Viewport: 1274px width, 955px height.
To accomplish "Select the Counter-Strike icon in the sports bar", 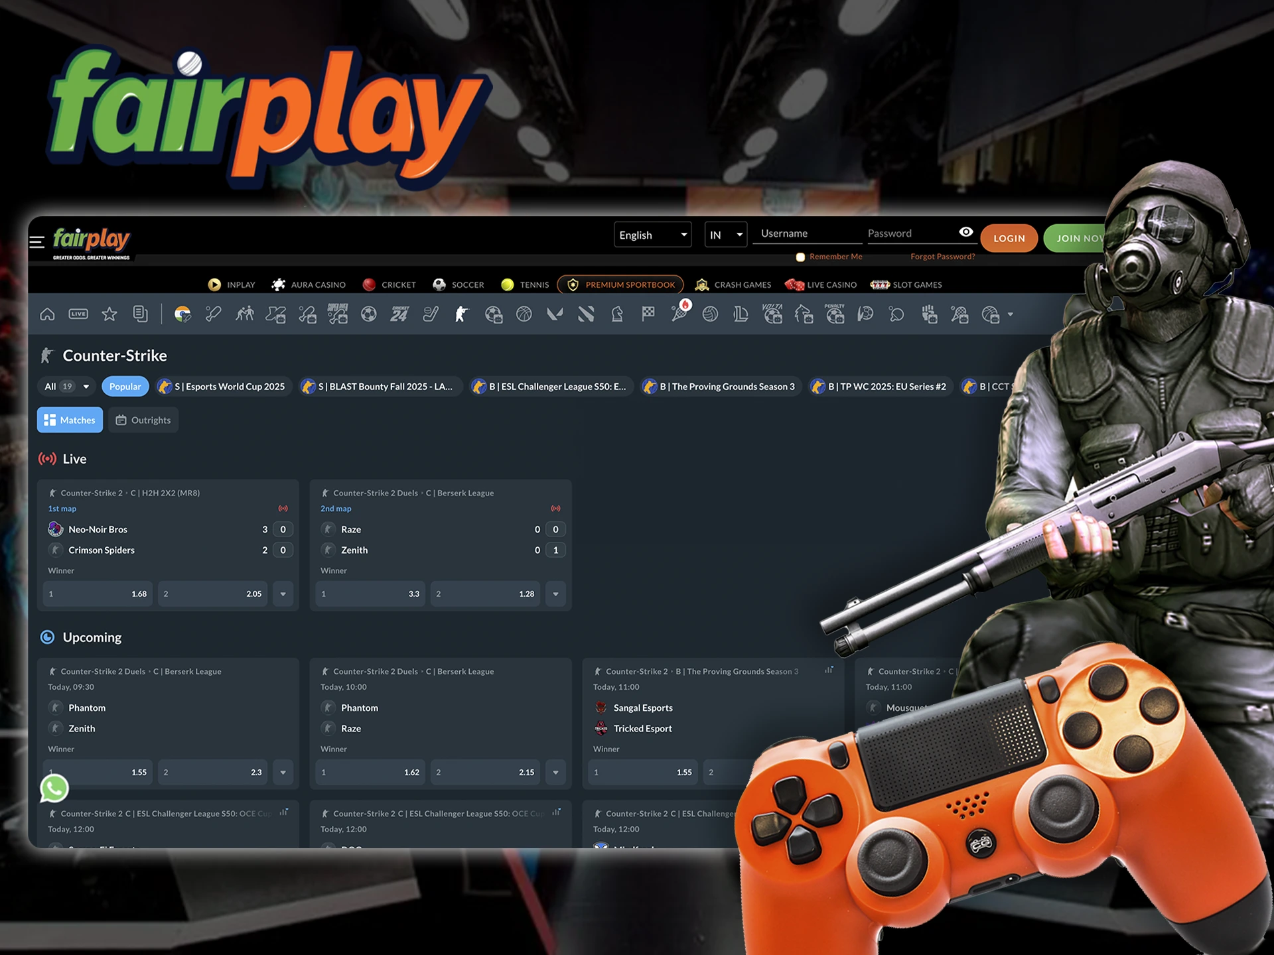I will pos(460,314).
